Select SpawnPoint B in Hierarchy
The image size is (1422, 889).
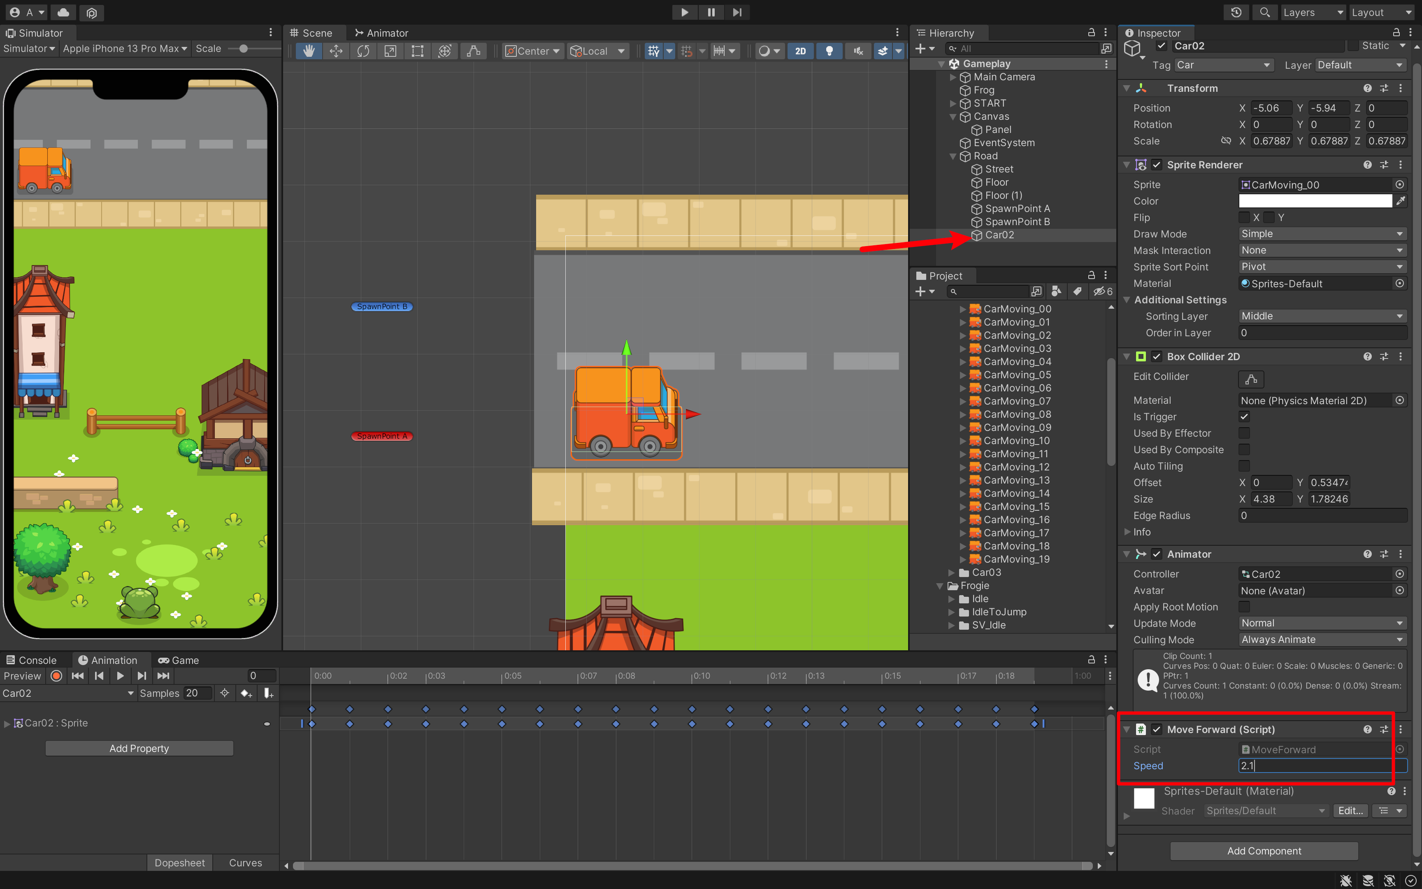1017,222
